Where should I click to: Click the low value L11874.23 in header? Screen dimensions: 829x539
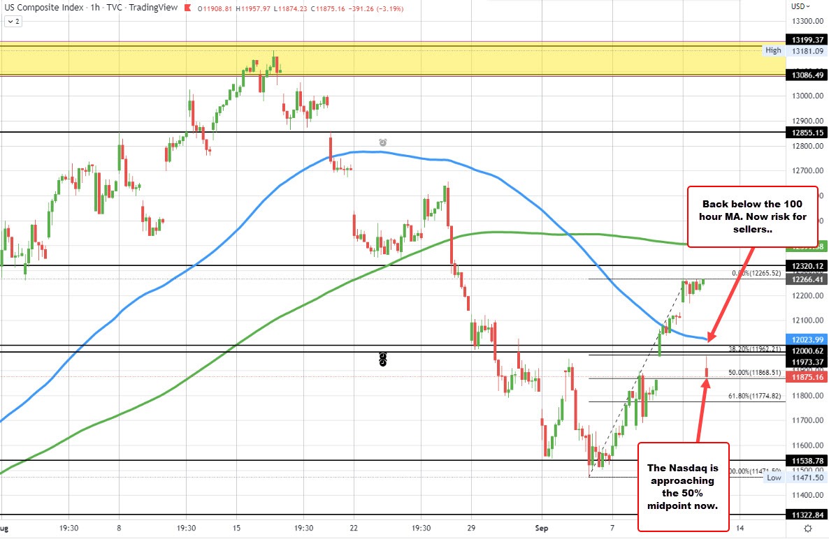(x=290, y=9)
